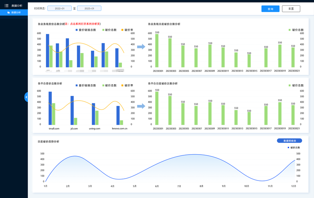Click the tmall.com axis label

click(54, 129)
